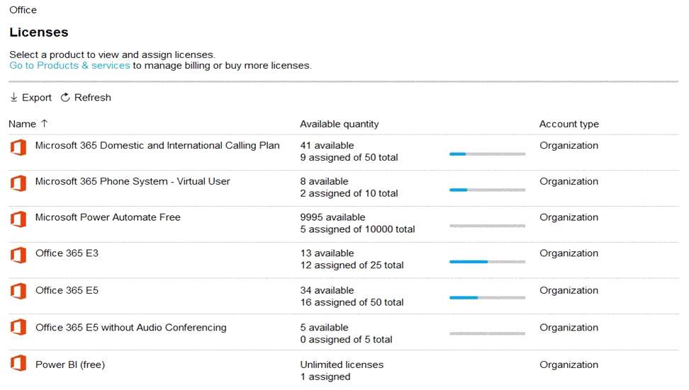689x390 pixels.
Task: Click the icon next to Power BI (free)
Action: (x=18, y=365)
